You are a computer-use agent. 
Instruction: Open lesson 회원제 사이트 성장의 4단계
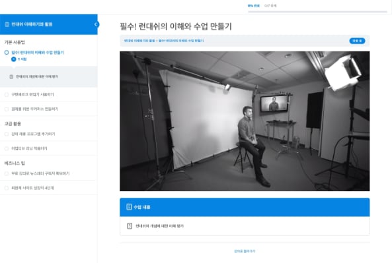(x=32, y=188)
